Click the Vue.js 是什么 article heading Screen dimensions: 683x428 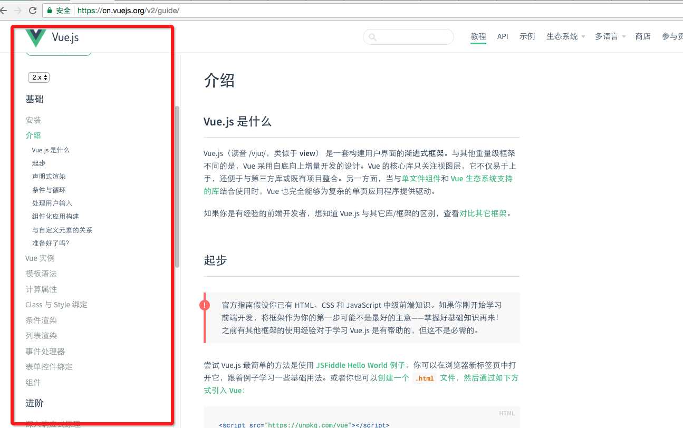coord(237,122)
